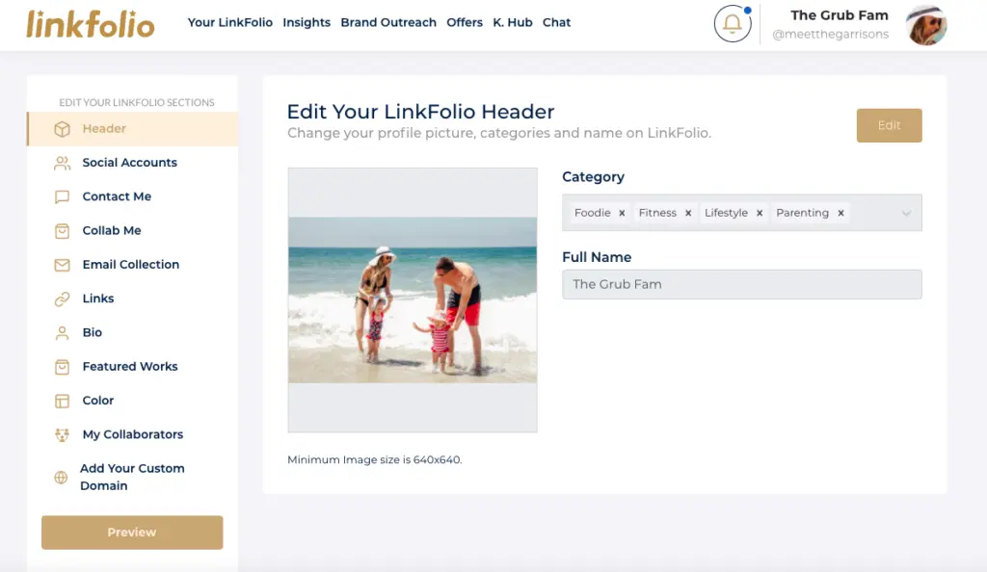The height and width of the screenshot is (572, 987).
Task: Remove the Fitness category tag
Action: click(x=688, y=213)
